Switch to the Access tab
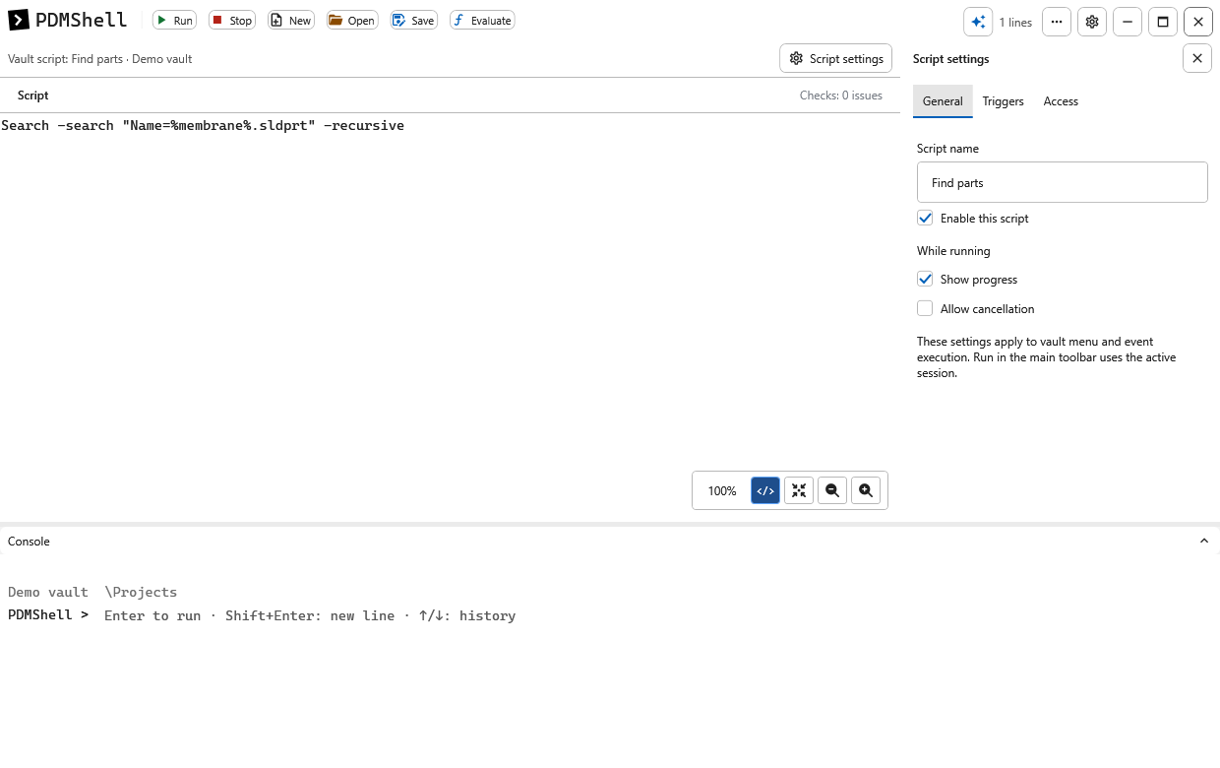 coord(1061,101)
